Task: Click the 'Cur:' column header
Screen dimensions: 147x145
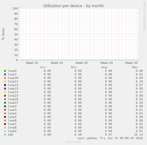Action: click(44, 67)
